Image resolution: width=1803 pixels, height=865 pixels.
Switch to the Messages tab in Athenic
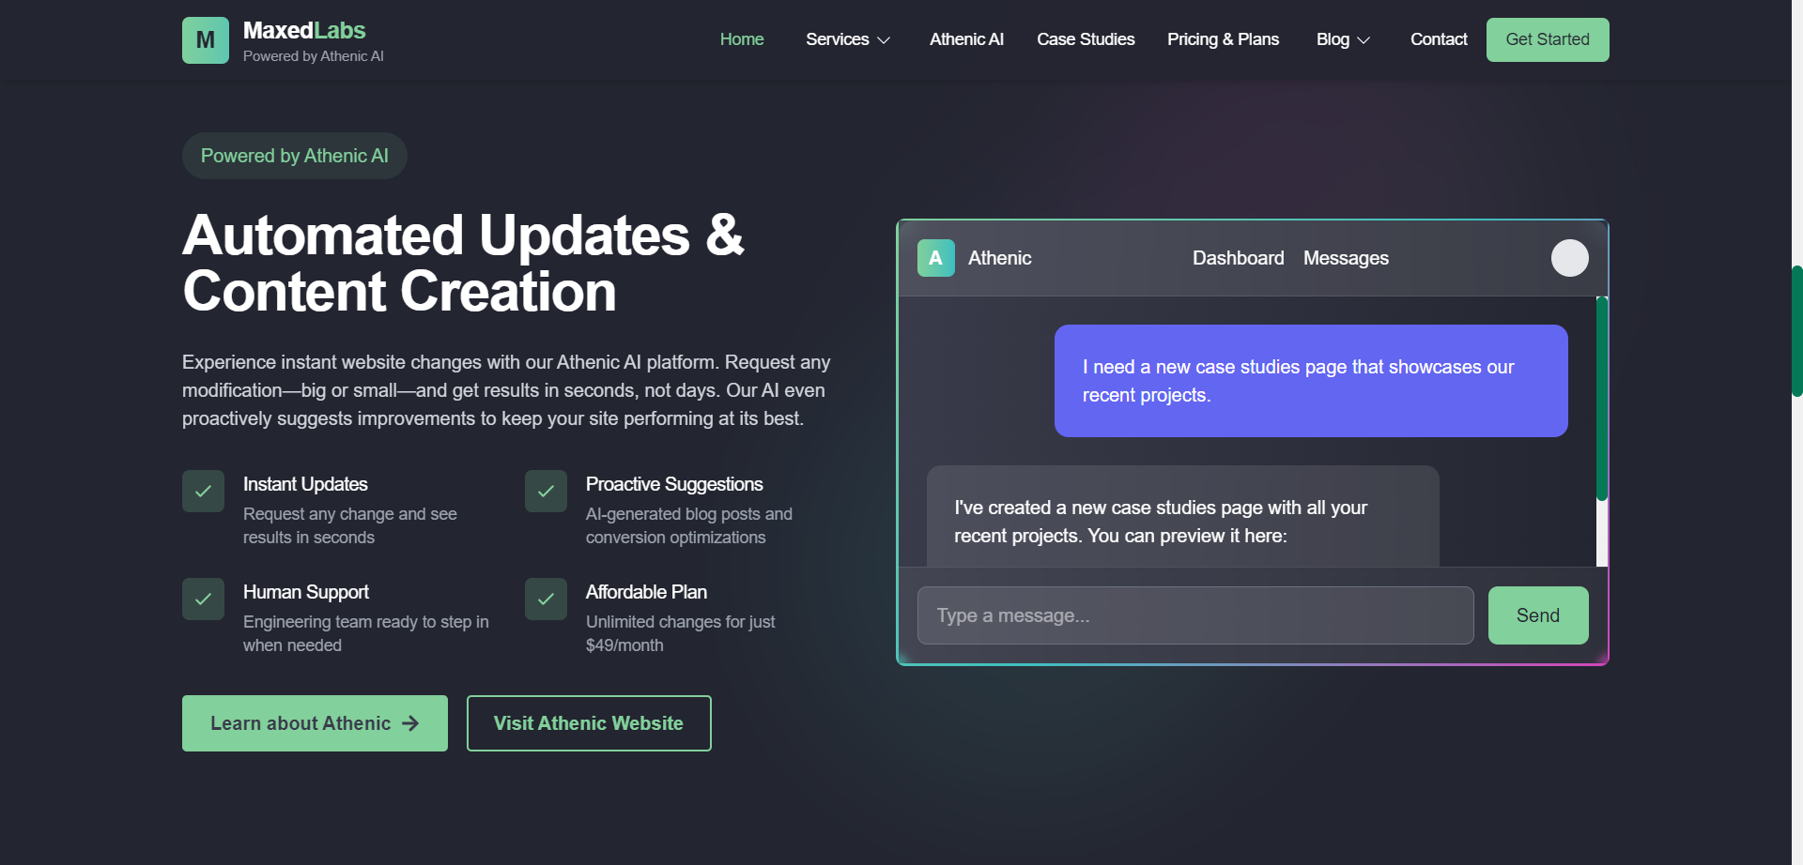[x=1346, y=258]
